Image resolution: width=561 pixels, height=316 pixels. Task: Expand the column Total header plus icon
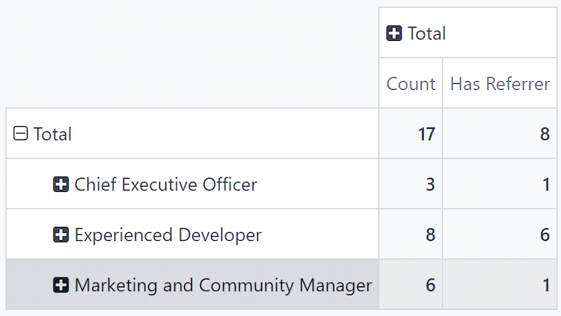[394, 34]
